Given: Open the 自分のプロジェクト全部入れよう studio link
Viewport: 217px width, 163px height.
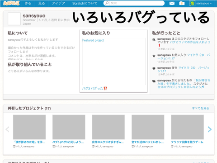Looking at the screenshot, I should coord(180,87).
